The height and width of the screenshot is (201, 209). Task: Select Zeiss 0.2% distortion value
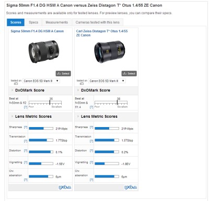coord(125,152)
